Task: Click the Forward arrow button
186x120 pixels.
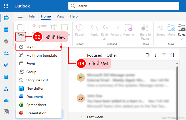Action: coord(116,28)
